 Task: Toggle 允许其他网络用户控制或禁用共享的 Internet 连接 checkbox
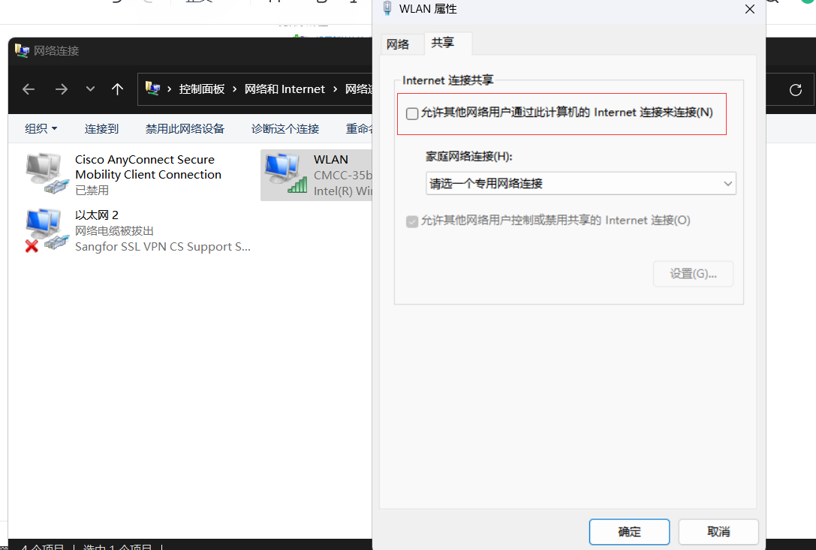coord(412,221)
